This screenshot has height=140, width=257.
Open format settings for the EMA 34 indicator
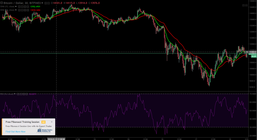[x=22, y=10]
